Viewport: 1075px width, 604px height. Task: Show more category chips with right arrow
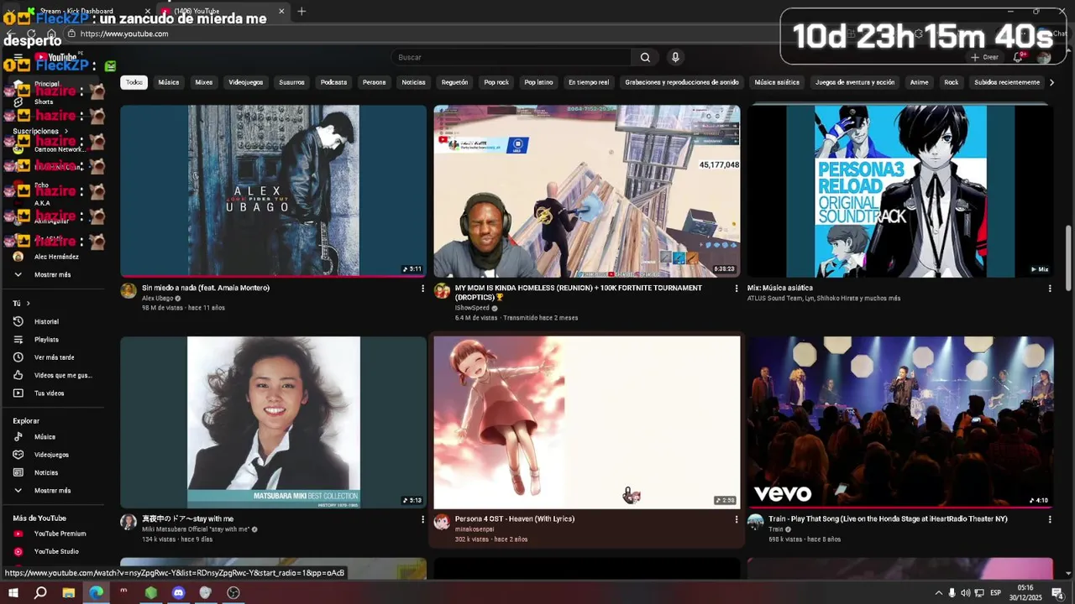point(1051,82)
